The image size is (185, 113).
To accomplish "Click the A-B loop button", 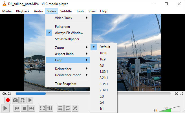I will point(23,100).
